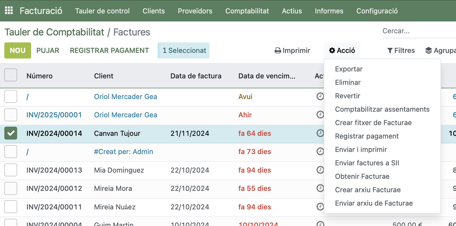Click activity clock icon on INV/2025/00001 row

pos(320,115)
